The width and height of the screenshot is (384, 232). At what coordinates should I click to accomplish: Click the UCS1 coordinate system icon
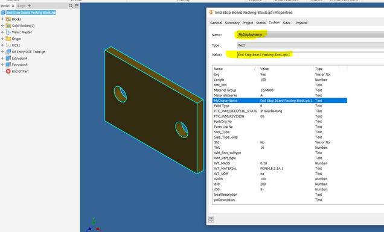pos(8,45)
